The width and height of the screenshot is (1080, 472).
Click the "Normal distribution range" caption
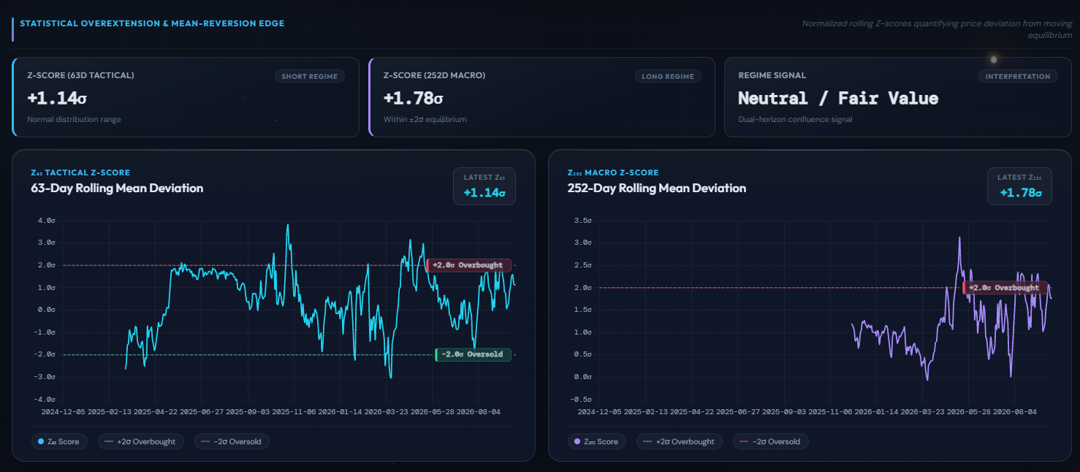(x=74, y=119)
